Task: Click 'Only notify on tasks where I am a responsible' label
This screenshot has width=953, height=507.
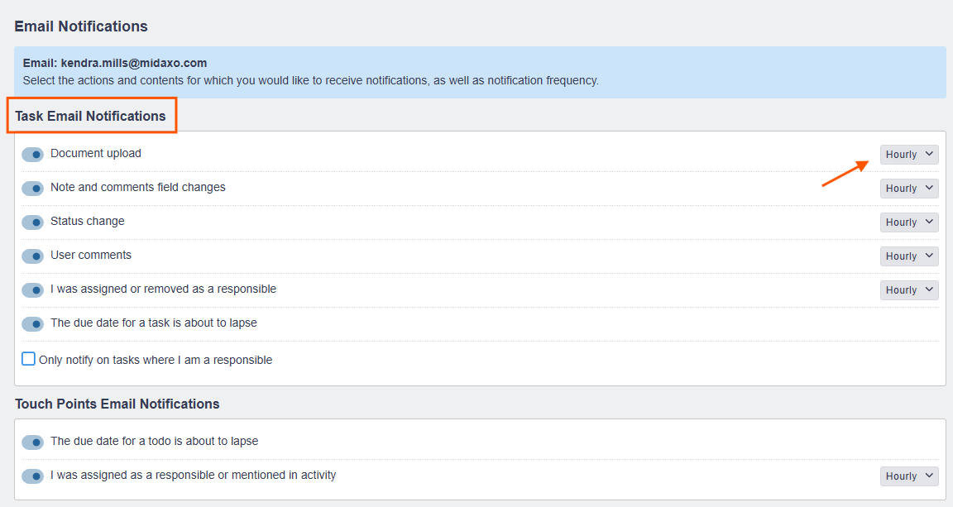Action: pyautogui.click(x=156, y=360)
